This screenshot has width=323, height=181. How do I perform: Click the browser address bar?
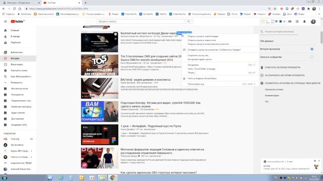pyautogui.click(x=146, y=9)
